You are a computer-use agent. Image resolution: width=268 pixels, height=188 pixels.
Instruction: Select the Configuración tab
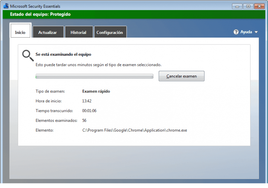pos(110,32)
